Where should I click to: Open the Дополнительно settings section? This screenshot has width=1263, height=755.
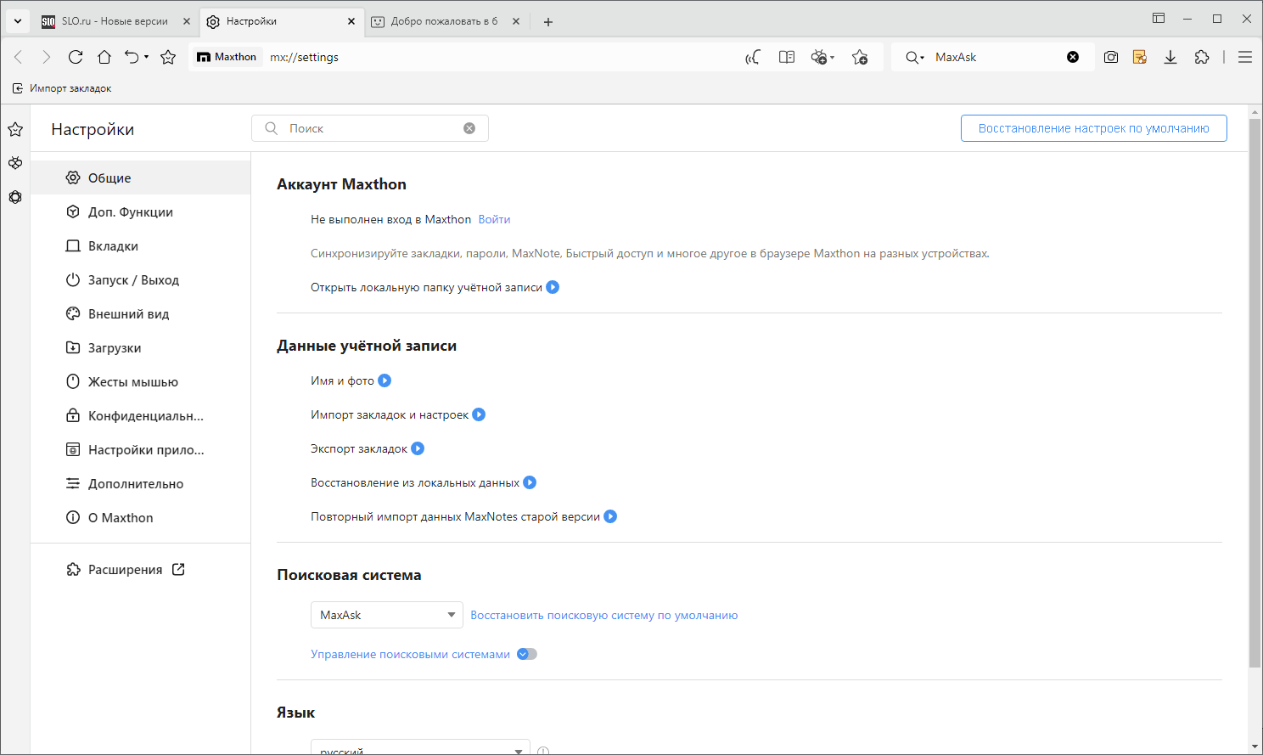coord(140,483)
